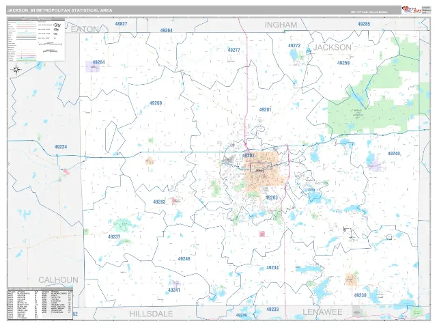Image resolution: width=437 pixels, height=328 pixels.
Task: Click the MarketMaps logo in the header
Action: [412, 10]
